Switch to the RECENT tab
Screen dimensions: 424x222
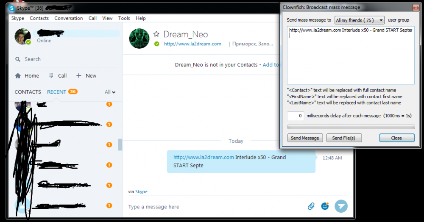coord(56,92)
